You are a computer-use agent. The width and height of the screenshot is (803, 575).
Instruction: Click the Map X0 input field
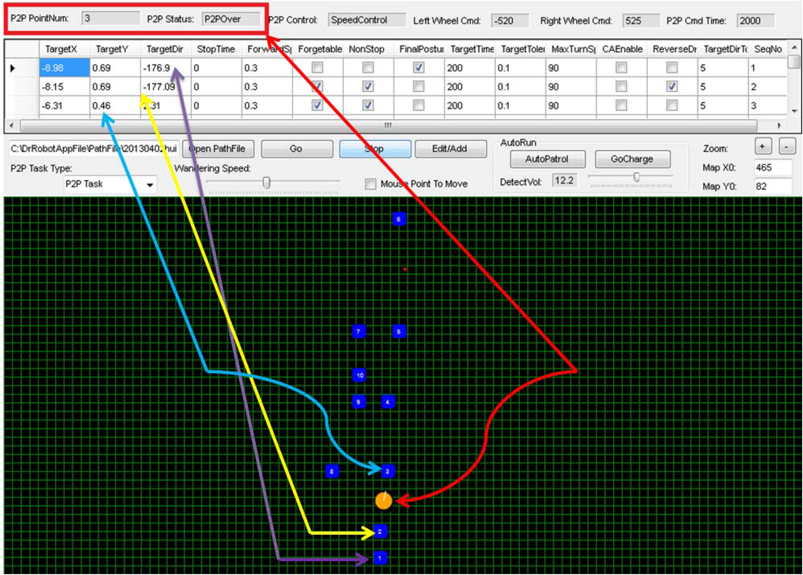[x=772, y=167]
